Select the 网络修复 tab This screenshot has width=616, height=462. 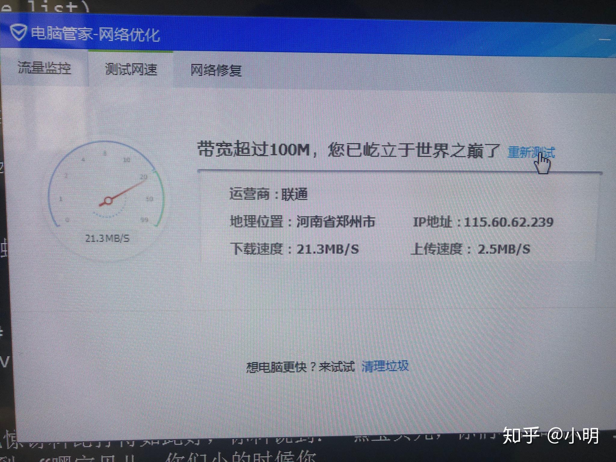216,70
